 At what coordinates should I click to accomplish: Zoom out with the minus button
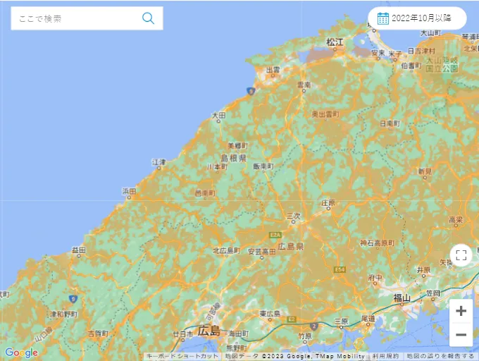[461, 335]
